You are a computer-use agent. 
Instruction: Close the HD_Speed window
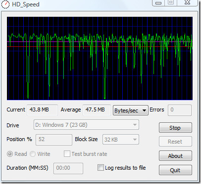click(187, 2)
